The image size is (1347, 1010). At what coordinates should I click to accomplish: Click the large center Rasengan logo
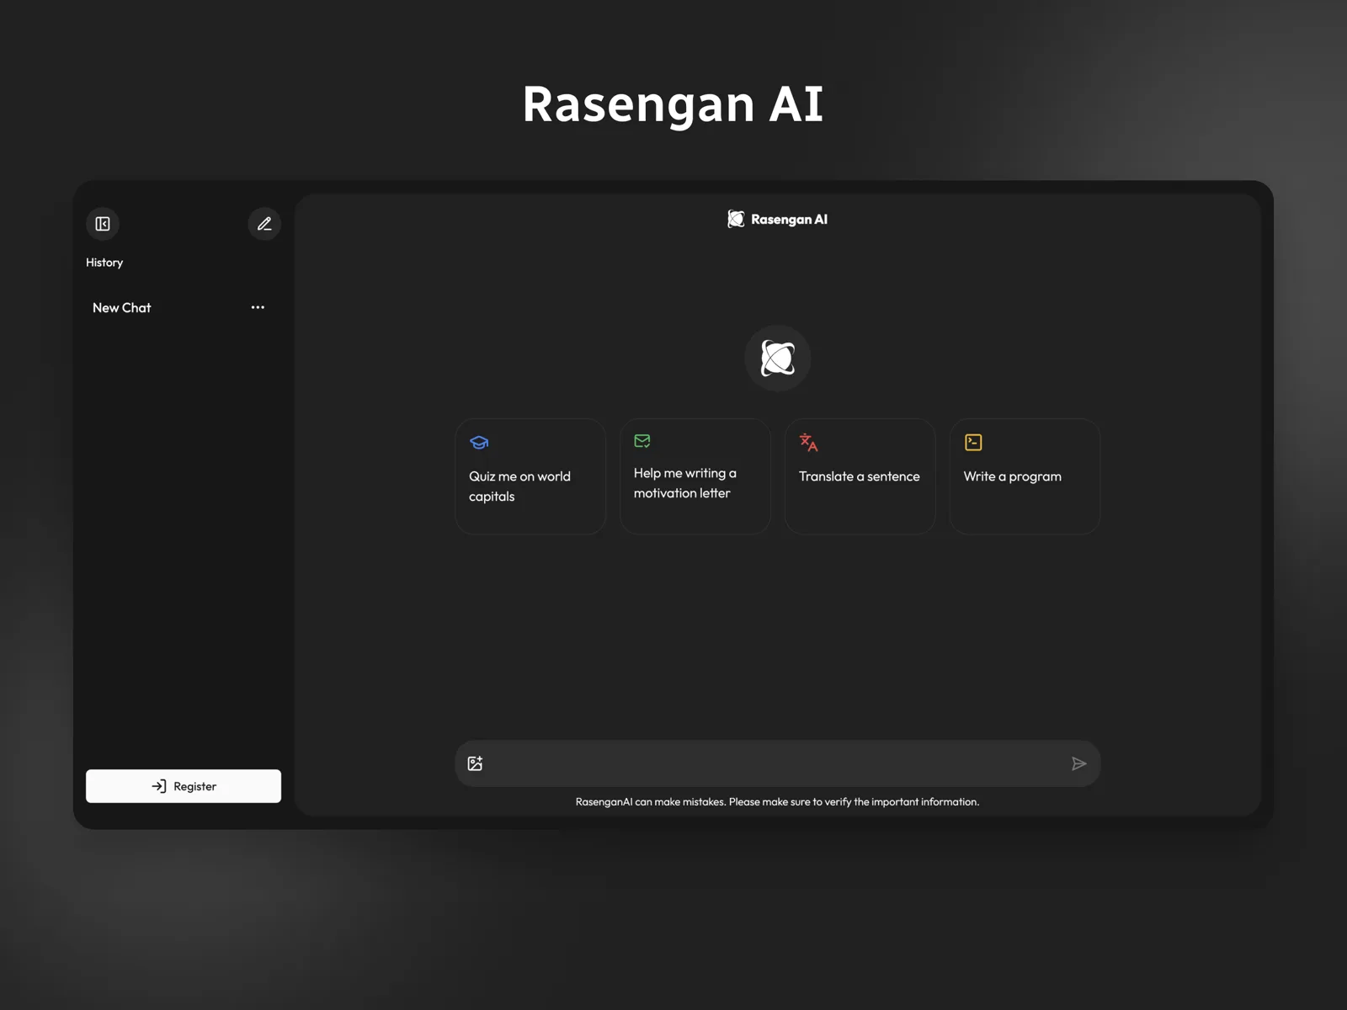tap(778, 359)
